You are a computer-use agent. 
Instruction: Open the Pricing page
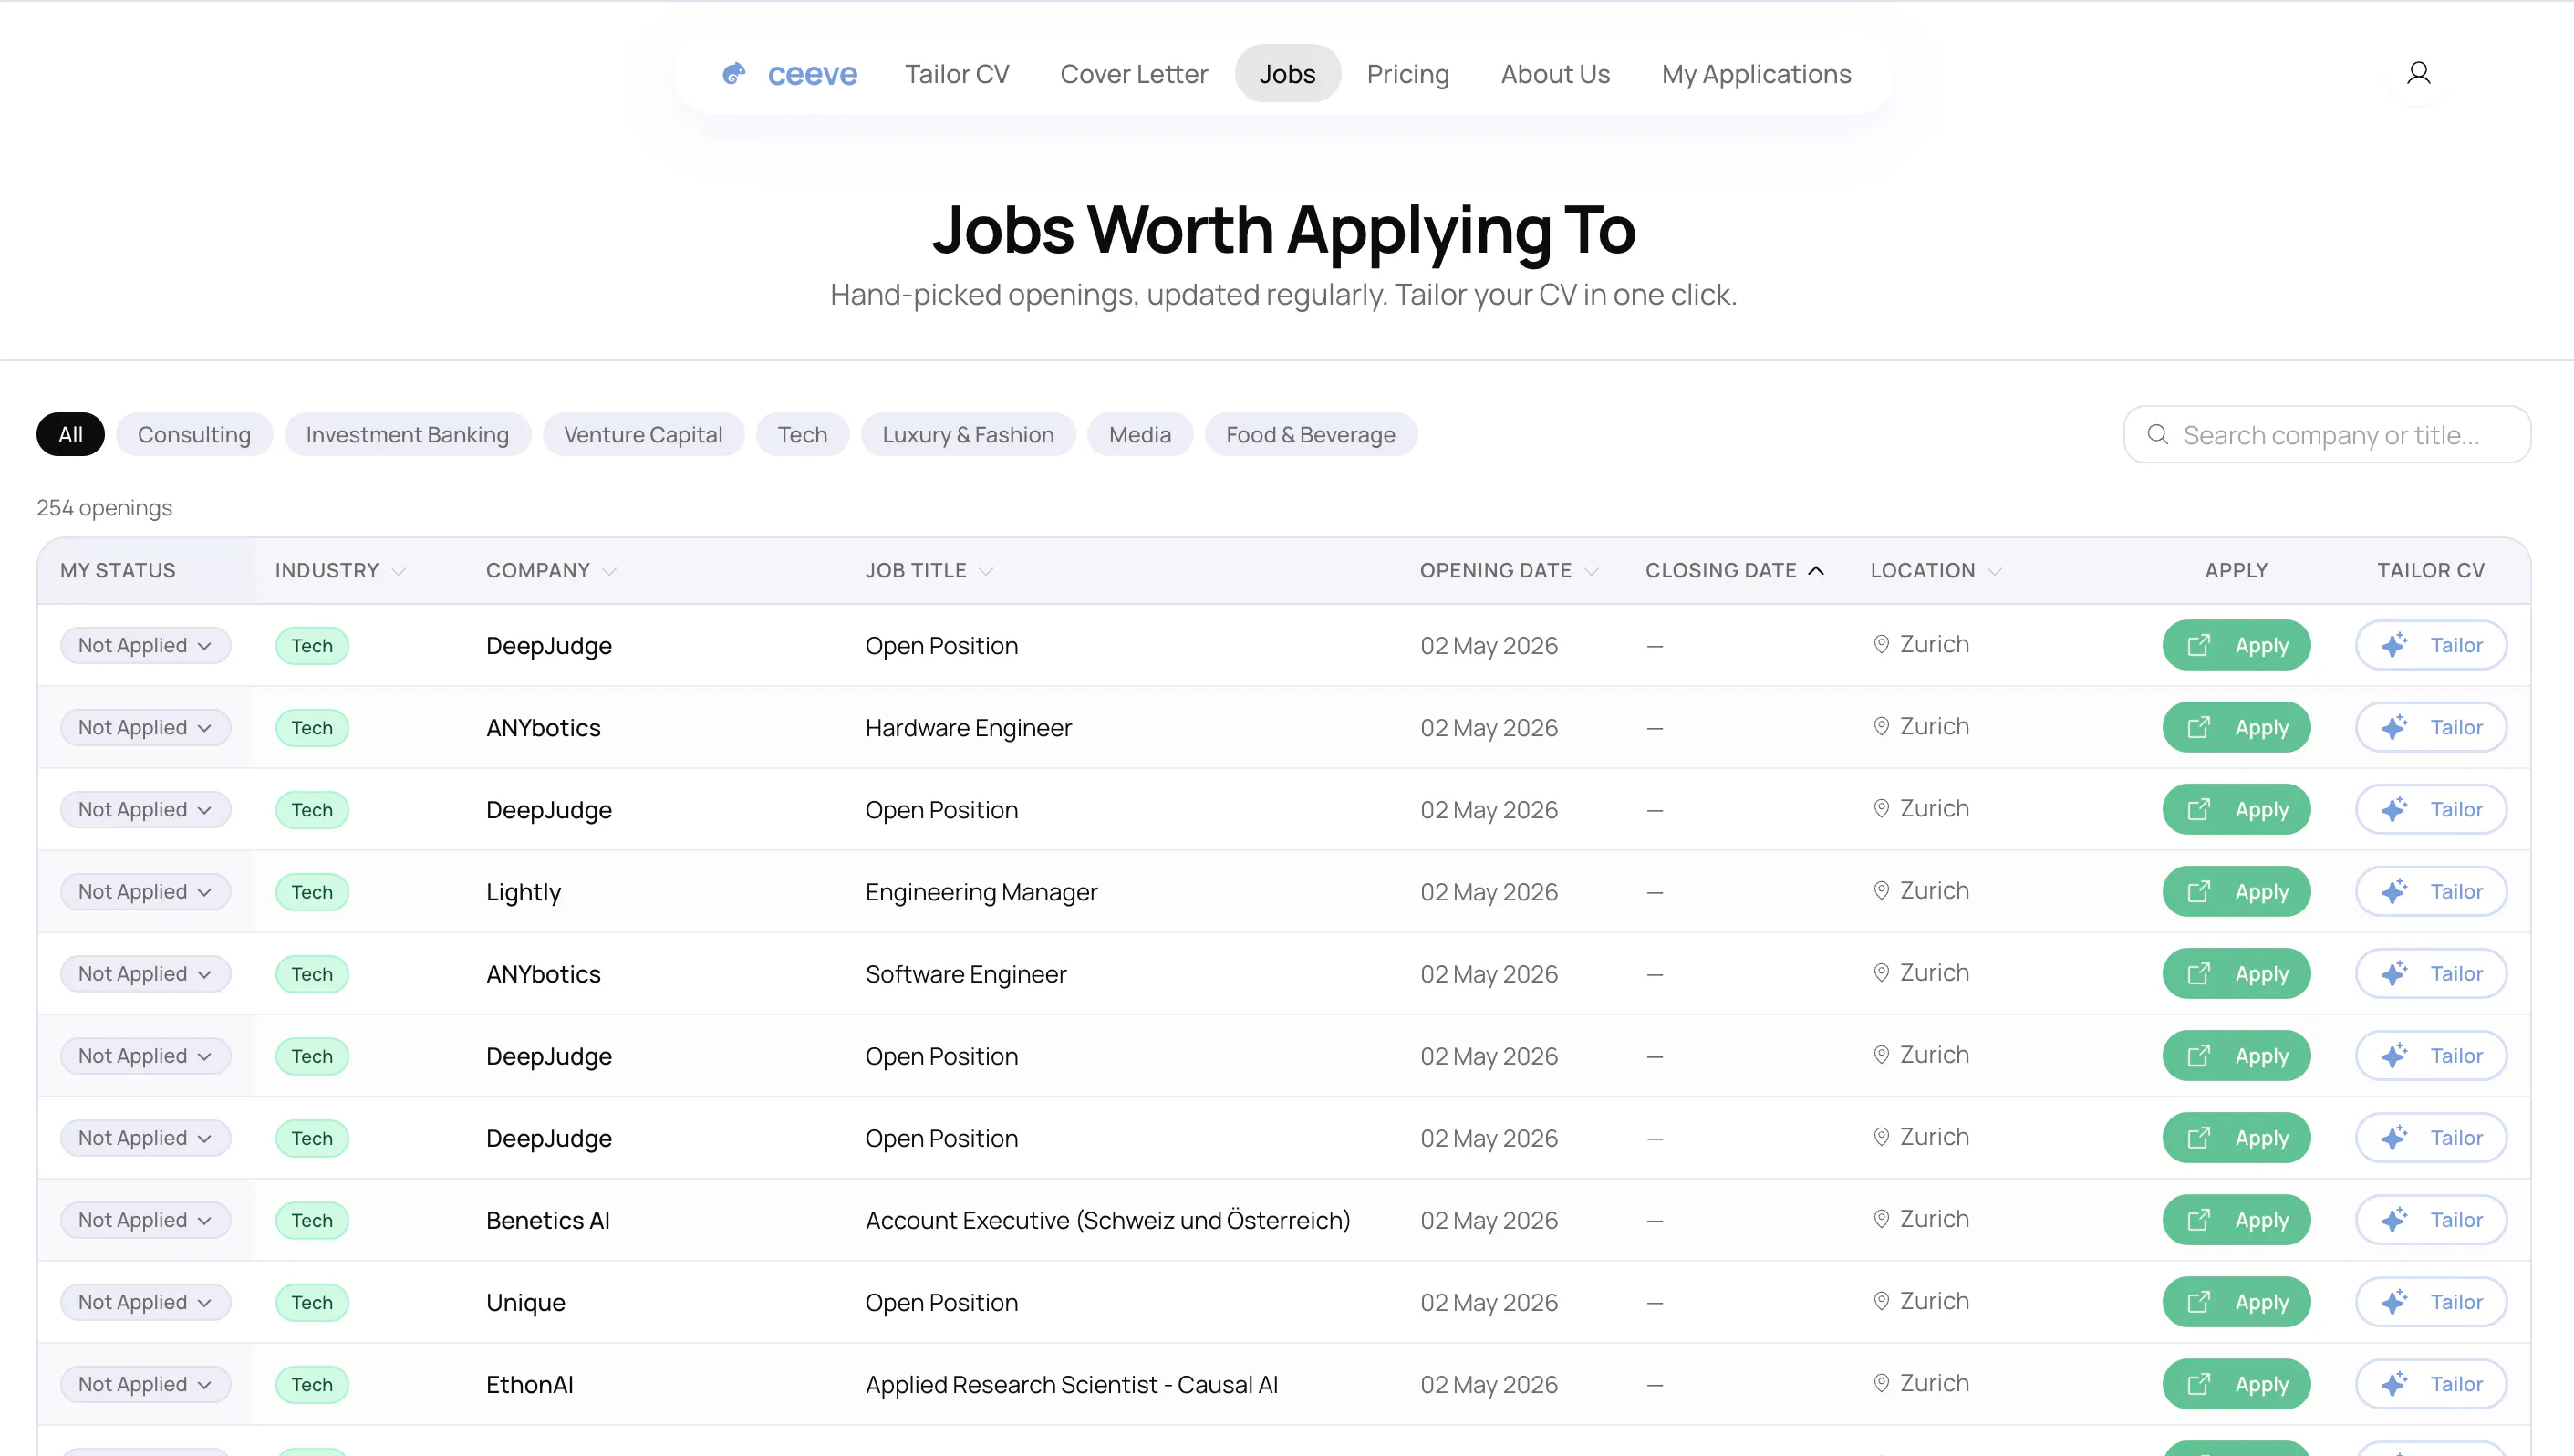coord(1407,73)
